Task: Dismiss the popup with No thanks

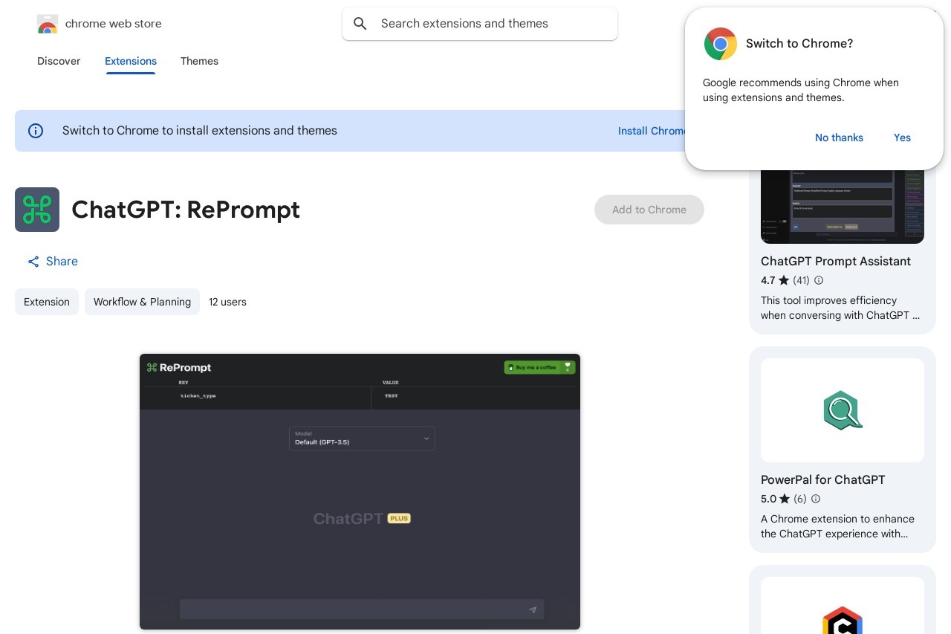Action: (839, 138)
